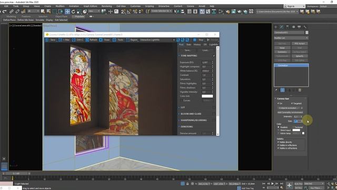
Task: Toggle Visible in refractions checkbox
Action: coord(278,148)
